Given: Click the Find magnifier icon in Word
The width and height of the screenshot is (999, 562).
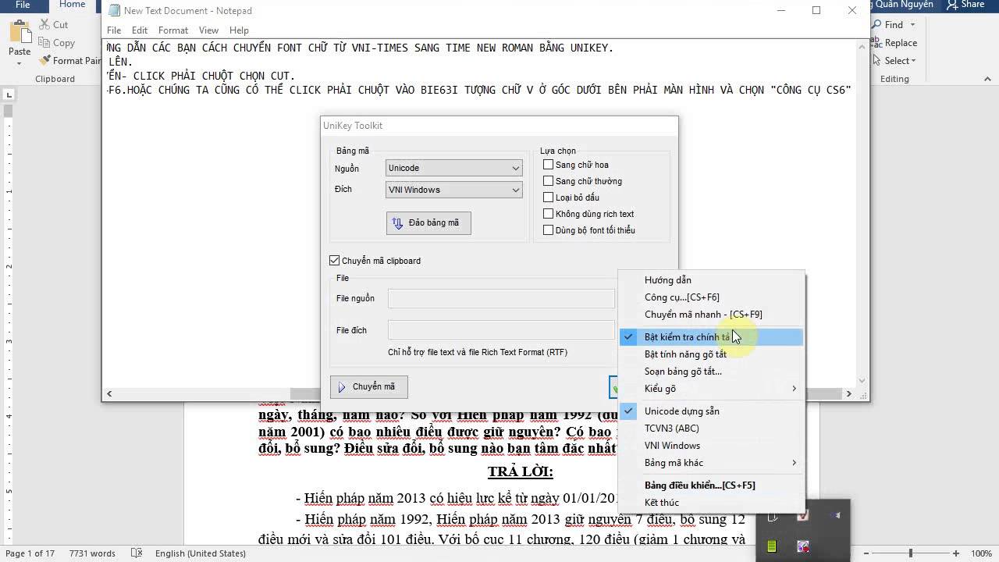Looking at the screenshot, I should tap(877, 25).
